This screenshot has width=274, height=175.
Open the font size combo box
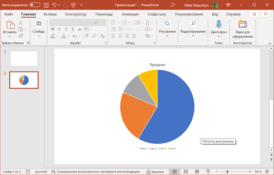99,23
